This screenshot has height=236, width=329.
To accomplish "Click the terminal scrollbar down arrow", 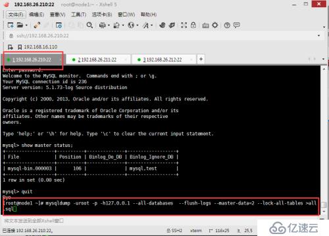I will point(324,212).
